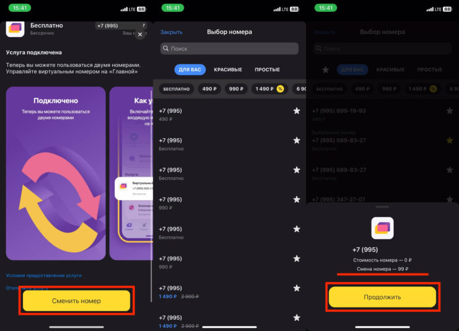Favorite the first 490 ₽ number star
Viewport: 459px width, 331px height.
(296, 111)
